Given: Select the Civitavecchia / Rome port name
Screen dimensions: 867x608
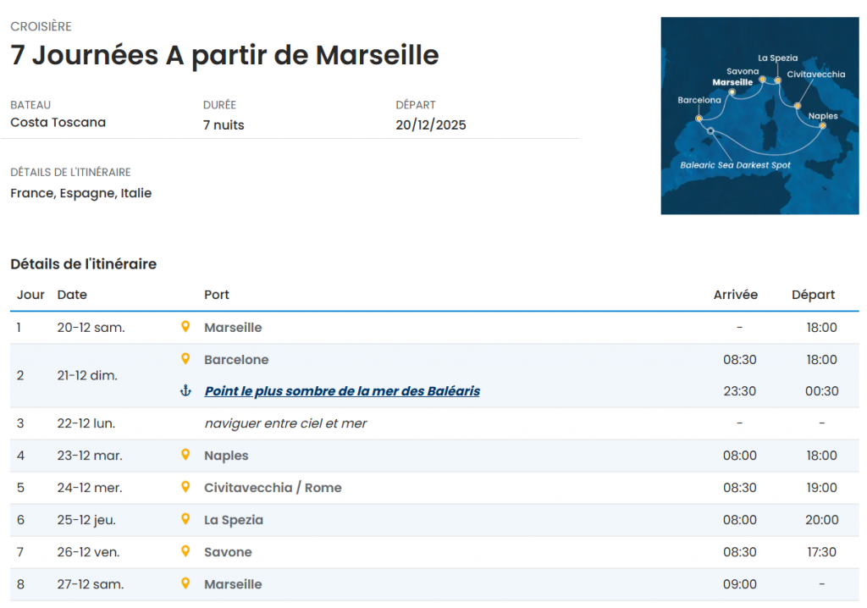Looking at the screenshot, I should 273,488.
